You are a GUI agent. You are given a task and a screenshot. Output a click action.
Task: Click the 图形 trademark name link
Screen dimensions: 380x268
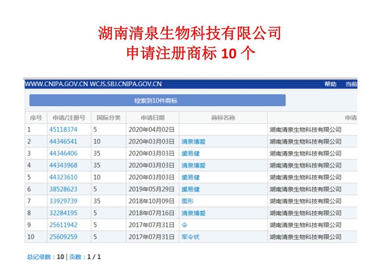pyautogui.click(x=187, y=201)
